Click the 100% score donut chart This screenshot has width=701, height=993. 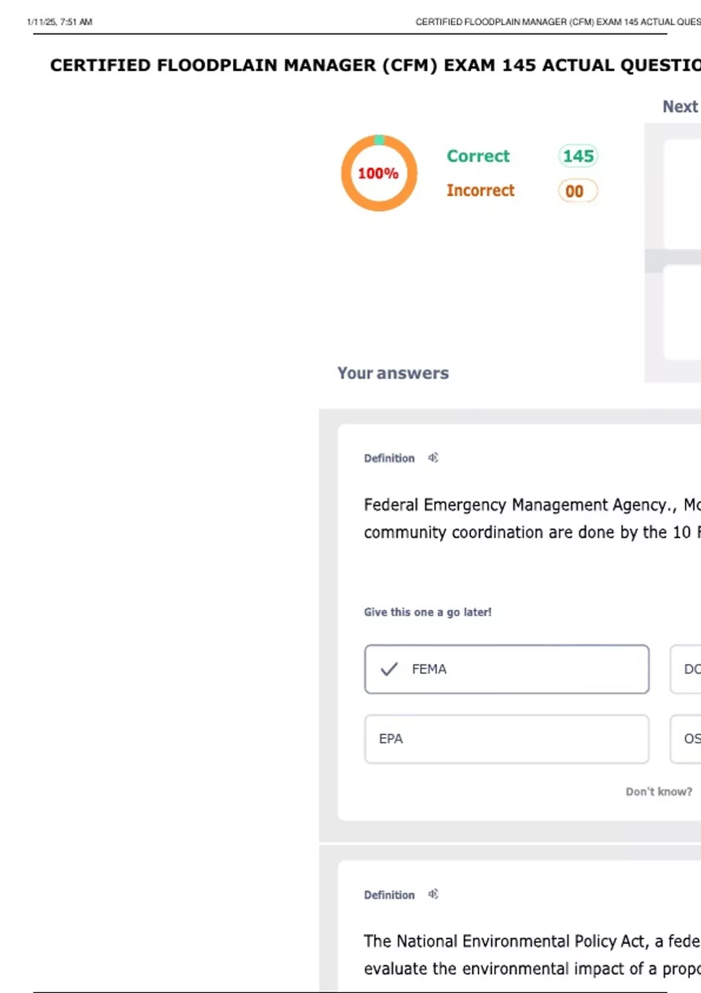(x=379, y=173)
